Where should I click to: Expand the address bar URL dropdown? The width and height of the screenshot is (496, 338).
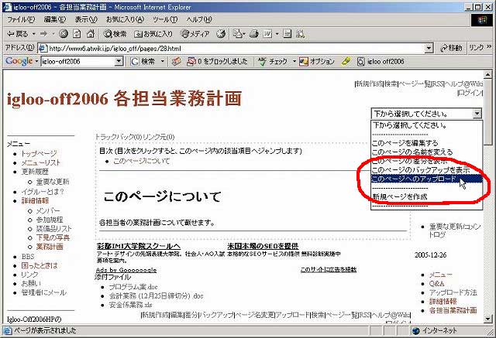[x=429, y=48]
